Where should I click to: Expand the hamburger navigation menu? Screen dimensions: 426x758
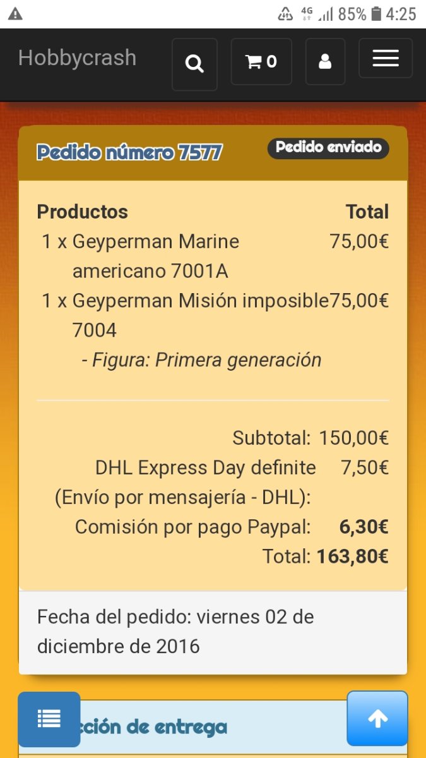[385, 58]
